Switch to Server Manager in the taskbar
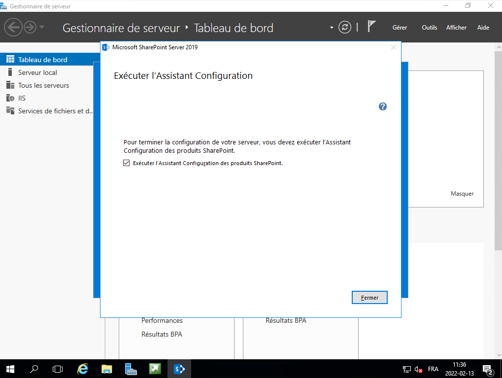502x378 pixels. [131, 369]
